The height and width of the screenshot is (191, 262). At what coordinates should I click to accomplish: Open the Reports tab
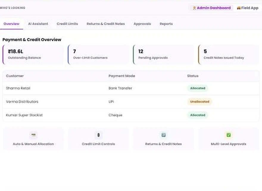coord(166,24)
